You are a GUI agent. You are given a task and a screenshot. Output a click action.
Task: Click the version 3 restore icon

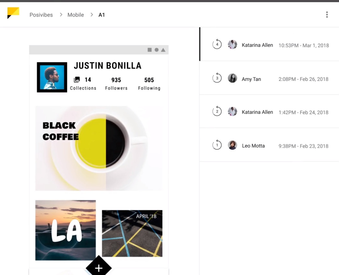click(217, 78)
